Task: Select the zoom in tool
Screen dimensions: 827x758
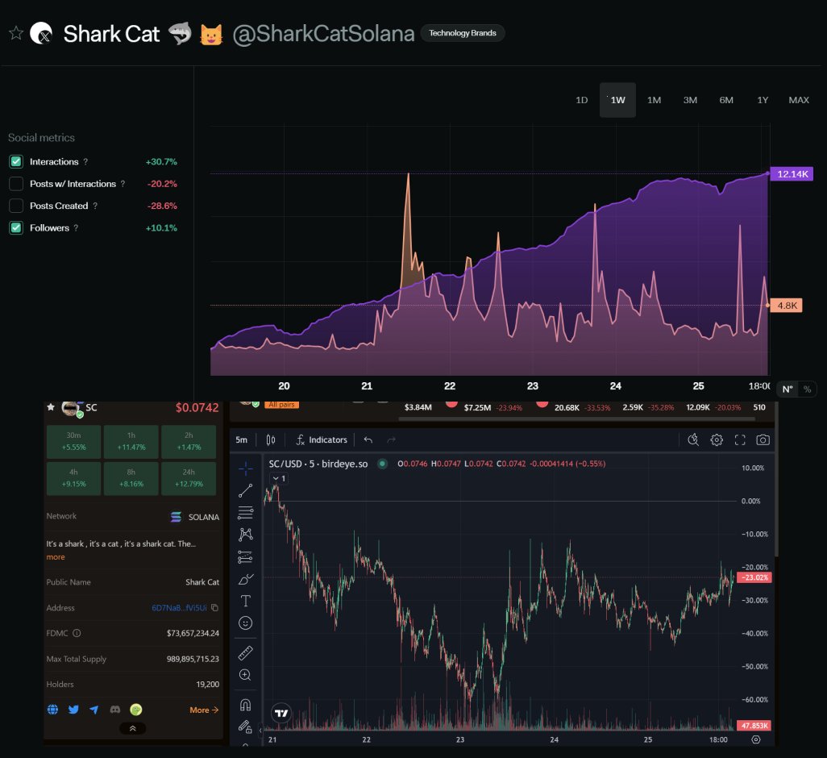Action: click(x=246, y=675)
